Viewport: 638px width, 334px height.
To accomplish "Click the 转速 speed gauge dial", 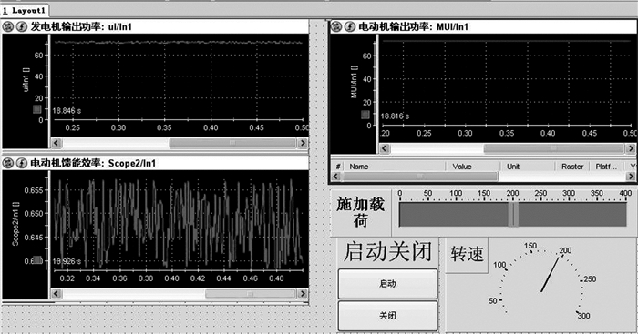I will click(x=541, y=285).
